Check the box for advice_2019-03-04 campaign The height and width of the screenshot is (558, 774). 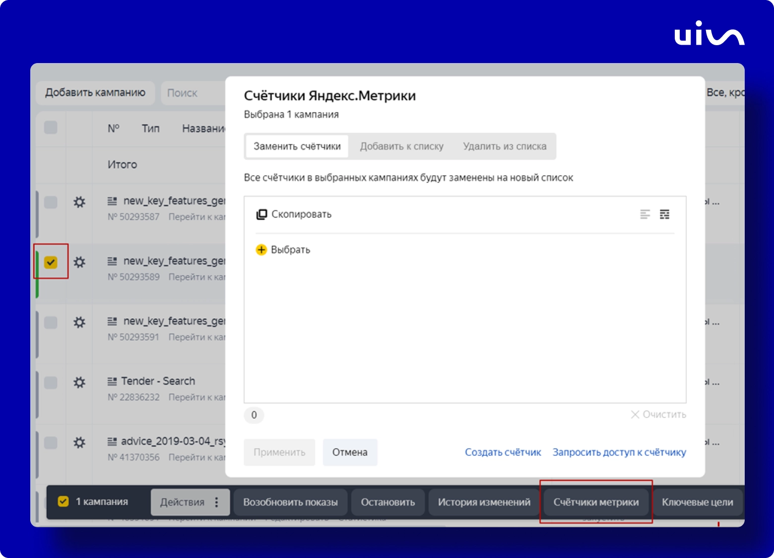coord(51,442)
